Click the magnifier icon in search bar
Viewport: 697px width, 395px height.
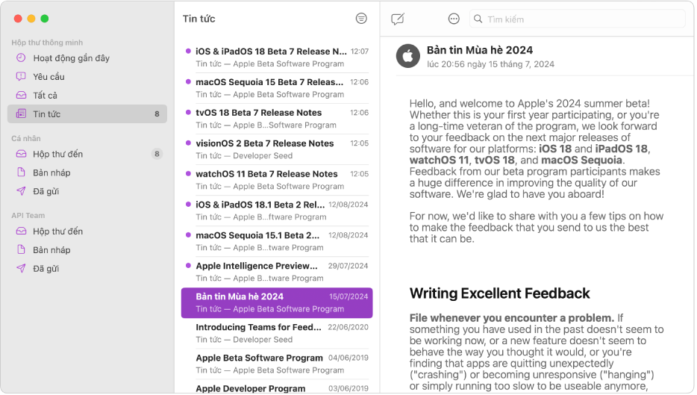pos(478,19)
